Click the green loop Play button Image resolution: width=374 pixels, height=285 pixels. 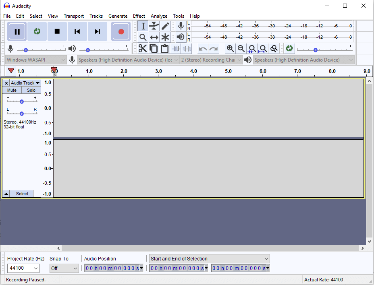click(x=37, y=31)
